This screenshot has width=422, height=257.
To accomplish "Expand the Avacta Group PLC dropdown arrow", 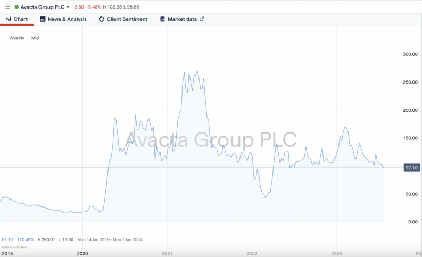I will [x=68, y=7].
